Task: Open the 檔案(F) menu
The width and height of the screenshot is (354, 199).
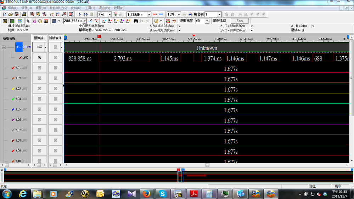Action: (12, 8)
